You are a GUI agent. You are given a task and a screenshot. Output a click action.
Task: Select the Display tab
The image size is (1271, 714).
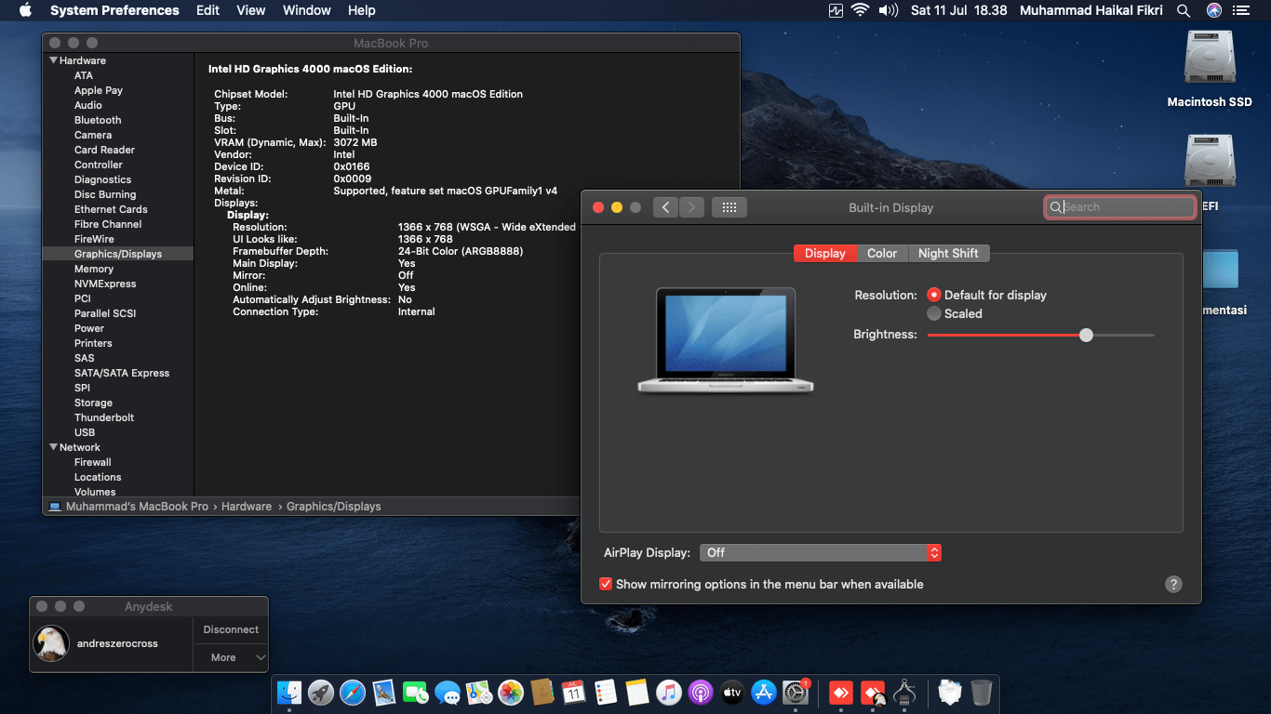tap(825, 253)
